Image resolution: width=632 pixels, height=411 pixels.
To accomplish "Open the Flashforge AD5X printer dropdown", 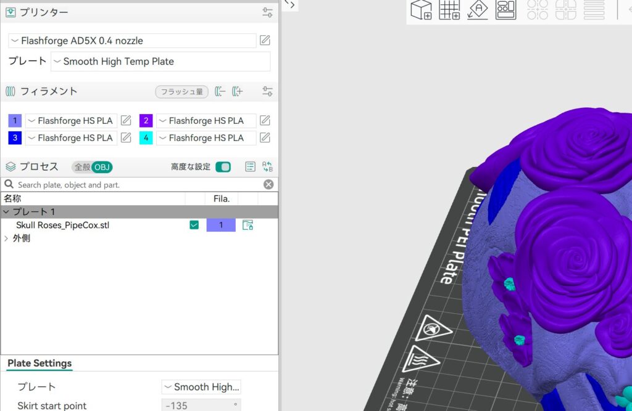I will pyautogui.click(x=132, y=41).
